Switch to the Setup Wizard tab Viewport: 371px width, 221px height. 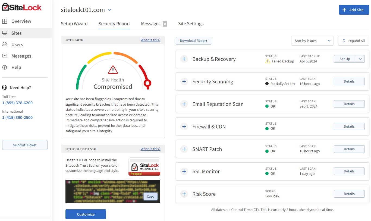(74, 24)
